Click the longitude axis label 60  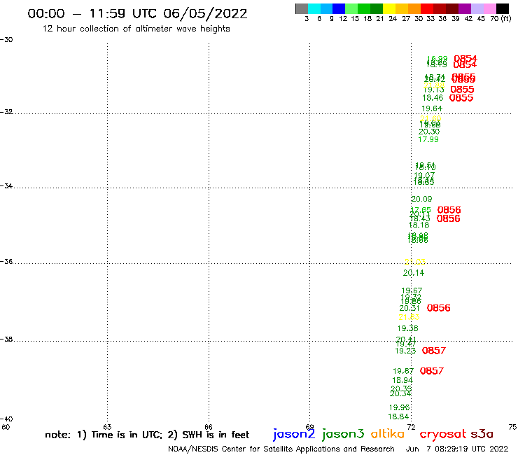(x=6, y=427)
